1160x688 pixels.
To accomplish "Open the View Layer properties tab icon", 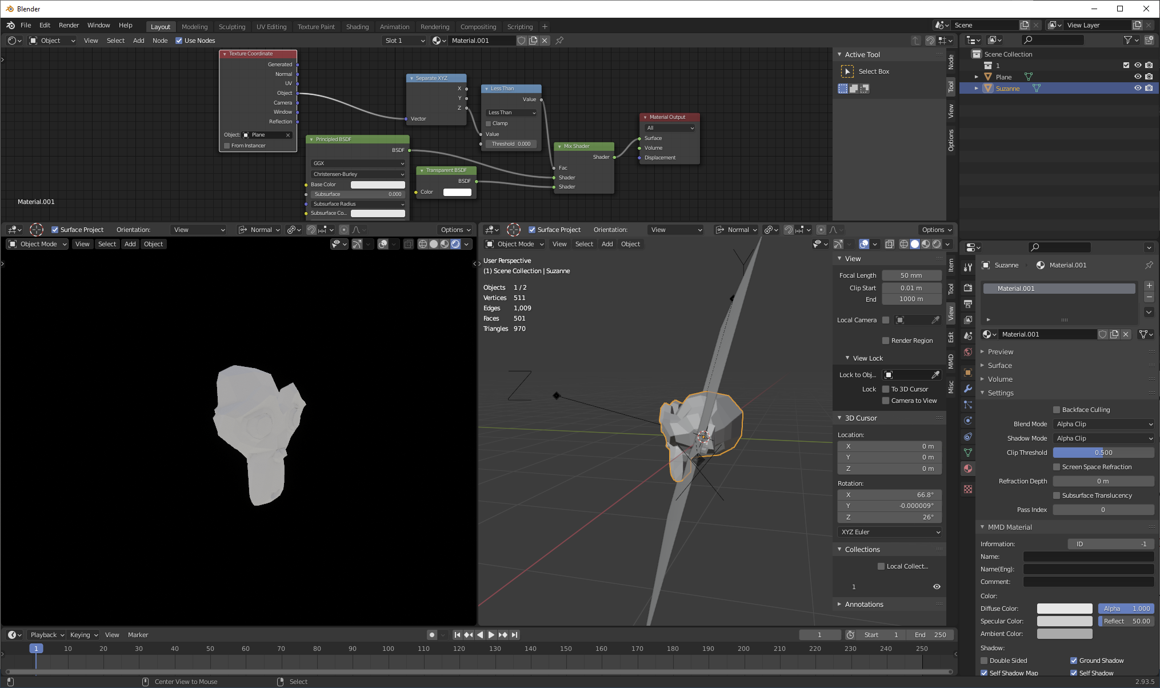I will tap(968, 320).
